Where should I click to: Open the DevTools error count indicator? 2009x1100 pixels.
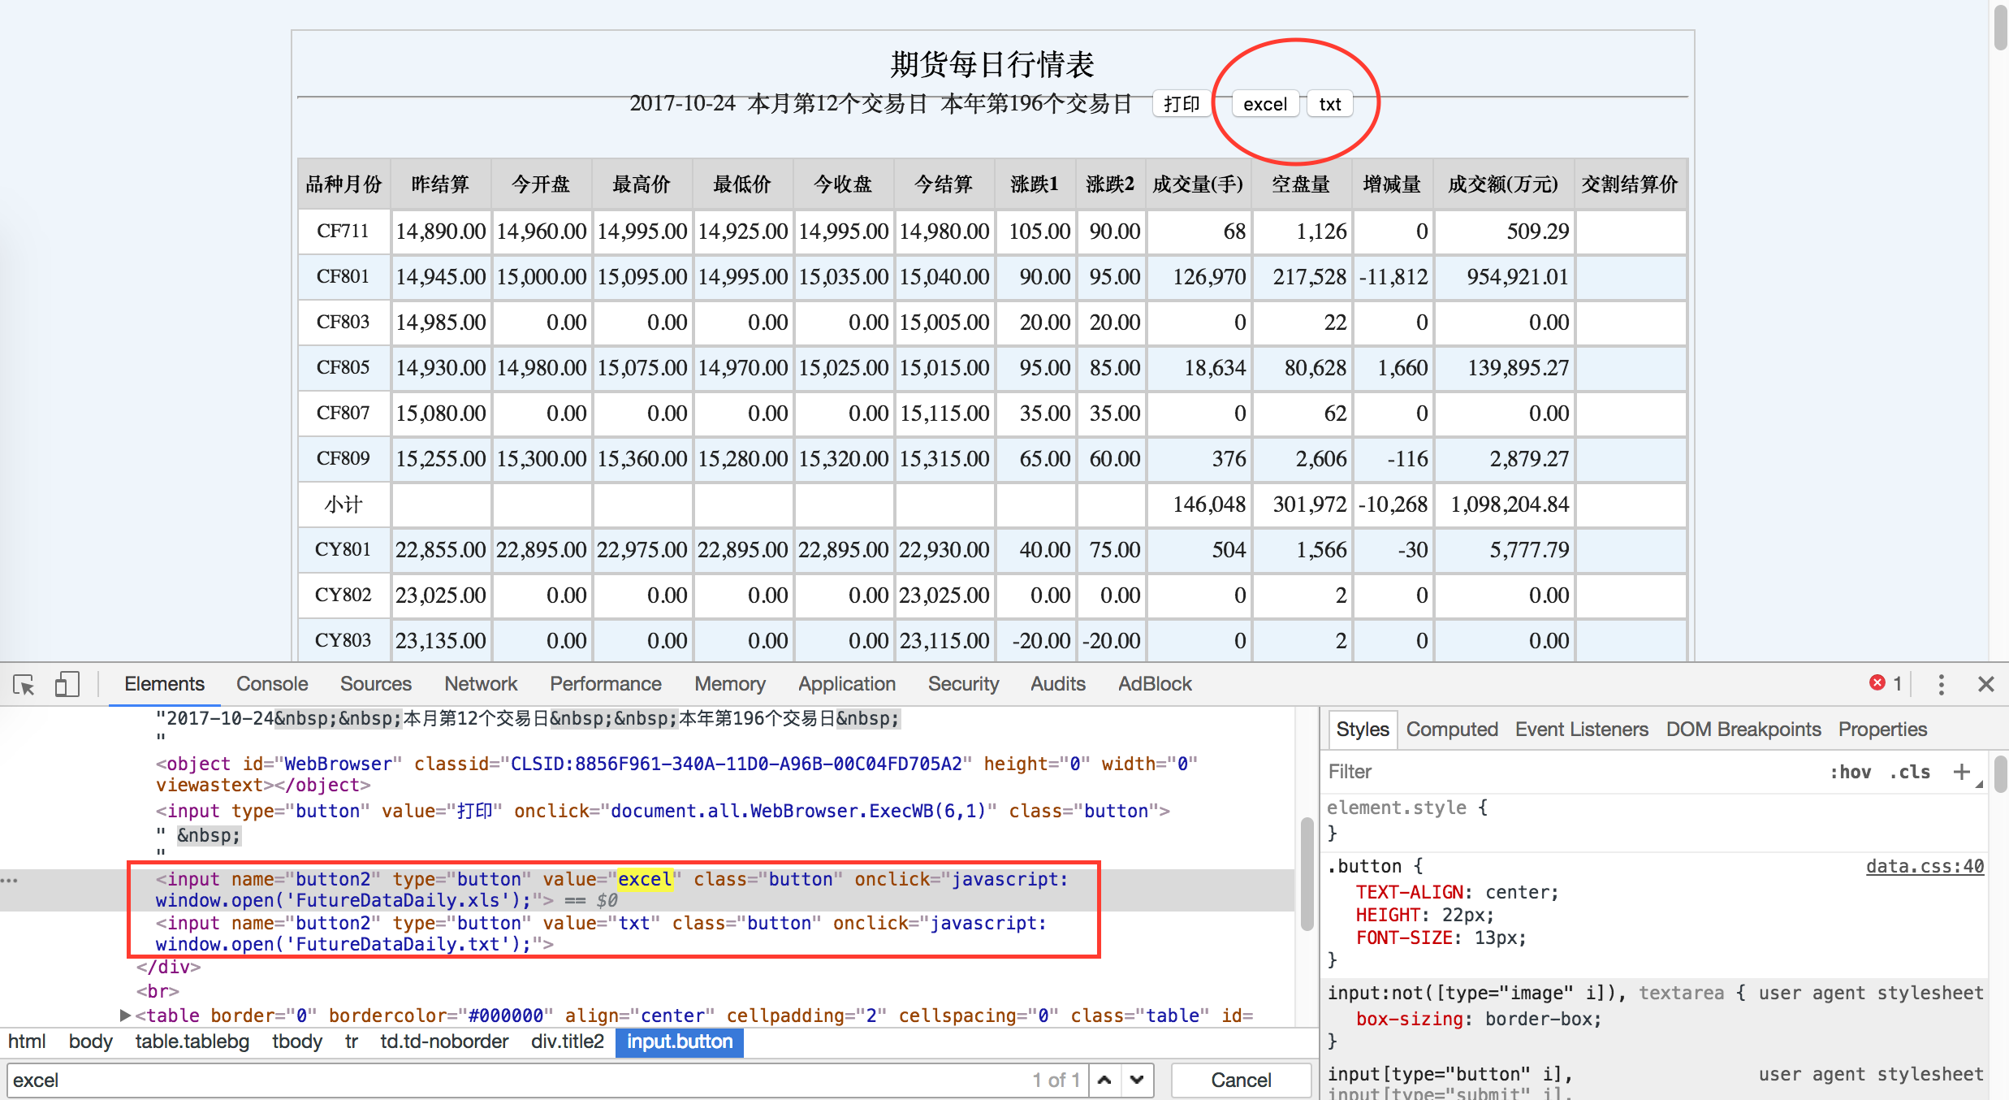coord(1886,684)
